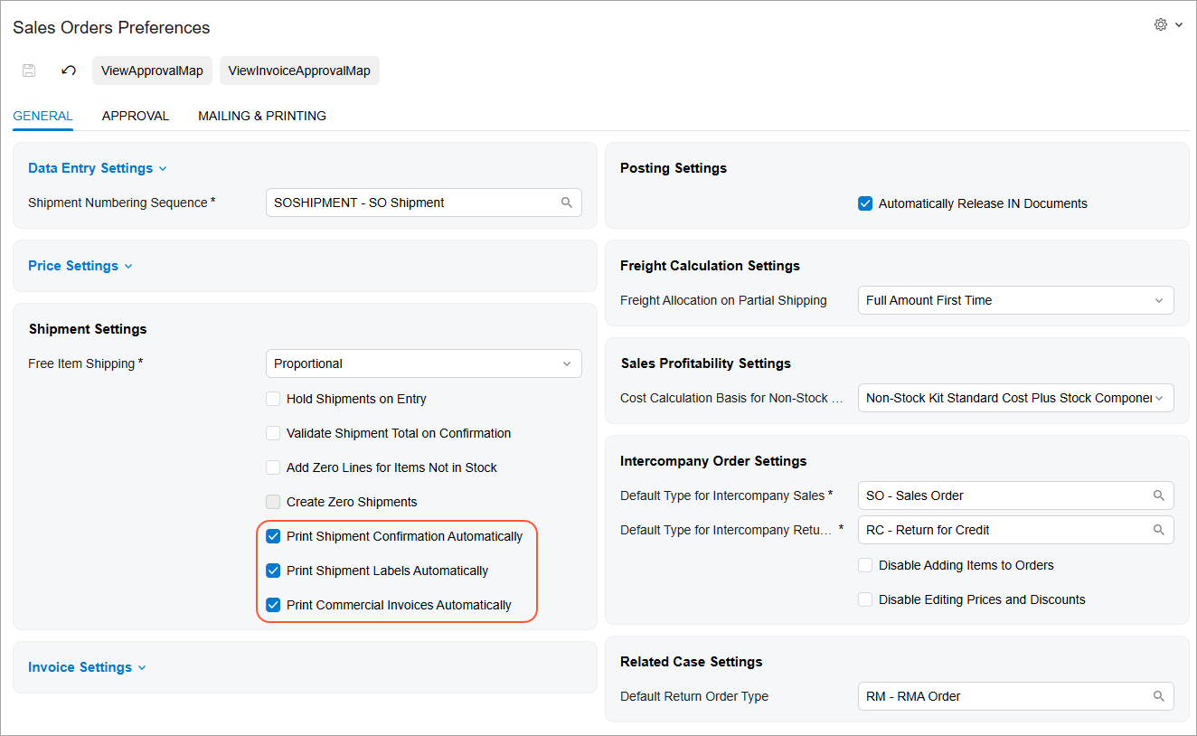
Task: Collapse the Data Entry Settings section
Action: (98, 168)
